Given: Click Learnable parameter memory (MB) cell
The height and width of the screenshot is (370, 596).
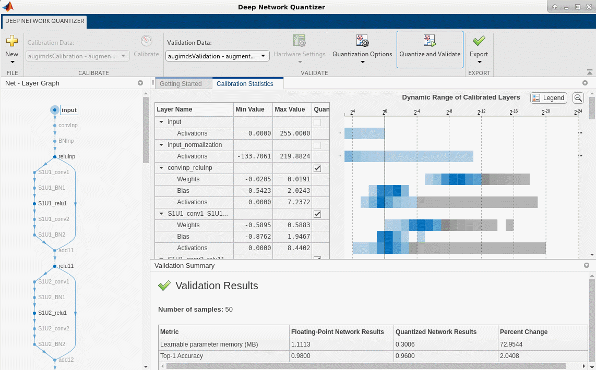Looking at the screenshot, I should click(x=224, y=344).
